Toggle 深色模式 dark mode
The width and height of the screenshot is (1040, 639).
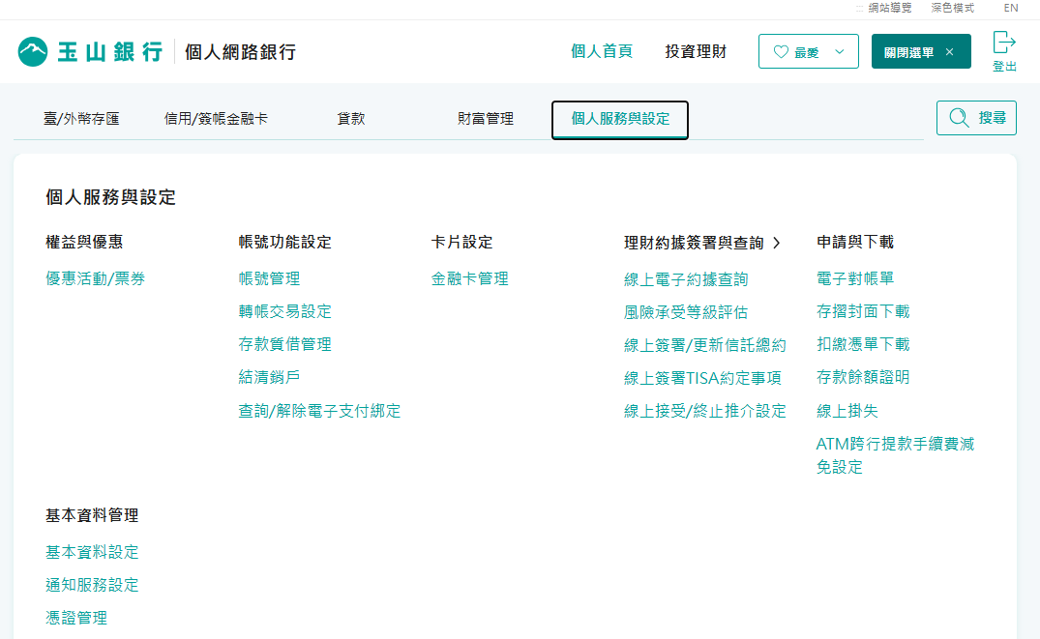pos(953,8)
